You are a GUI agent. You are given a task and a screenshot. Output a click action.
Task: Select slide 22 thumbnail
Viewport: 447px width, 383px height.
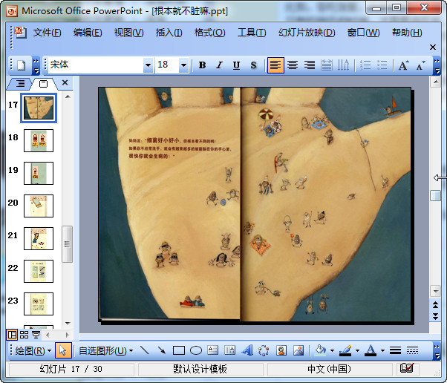39,271
